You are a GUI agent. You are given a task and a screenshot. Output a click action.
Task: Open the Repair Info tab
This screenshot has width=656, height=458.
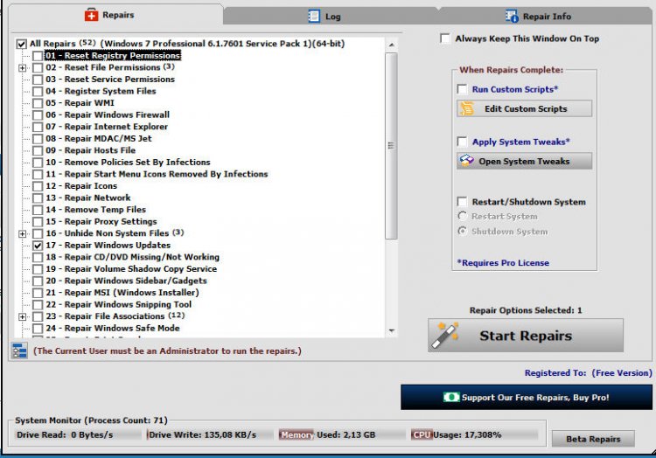545,17
